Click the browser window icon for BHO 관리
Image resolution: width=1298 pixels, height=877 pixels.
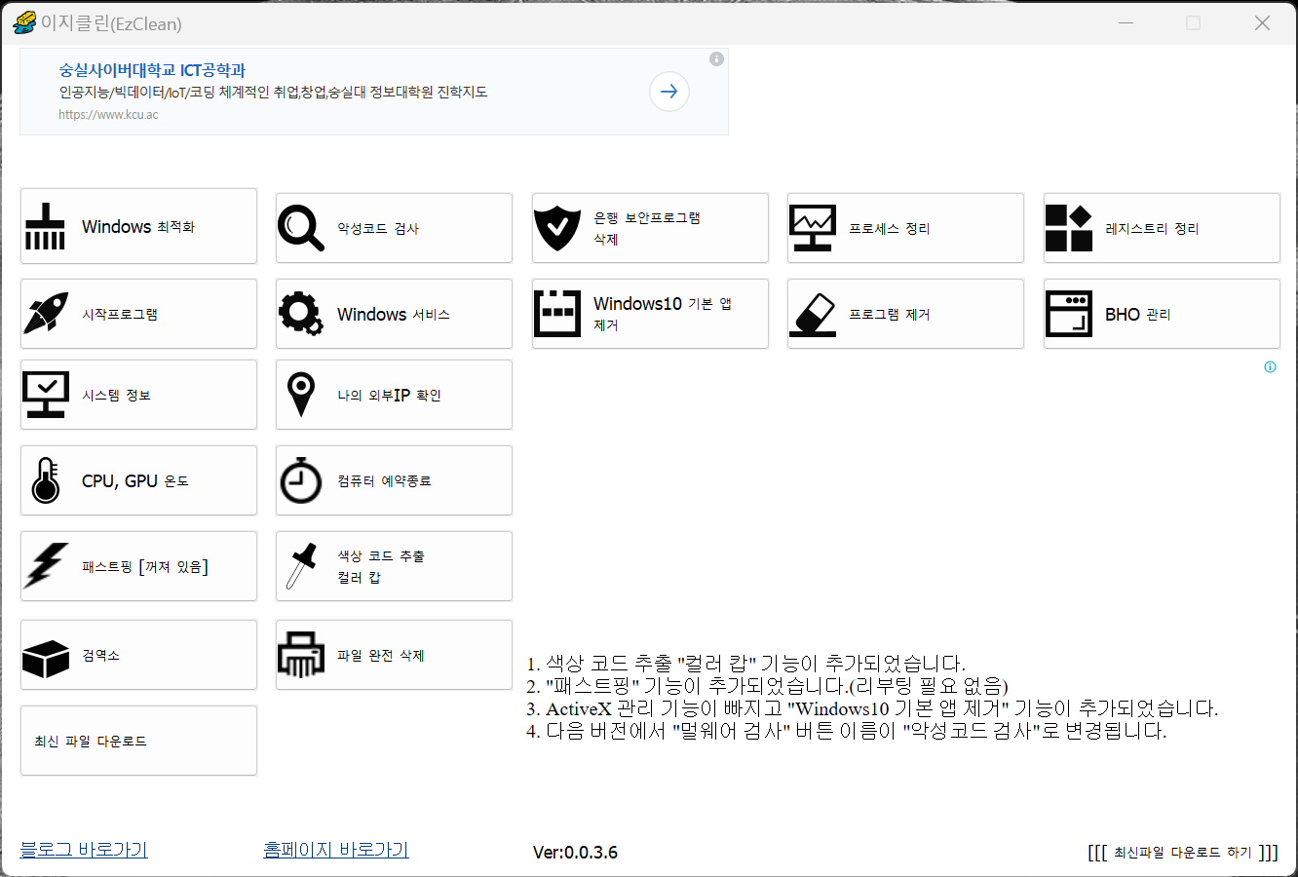(x=1069, y=314)
